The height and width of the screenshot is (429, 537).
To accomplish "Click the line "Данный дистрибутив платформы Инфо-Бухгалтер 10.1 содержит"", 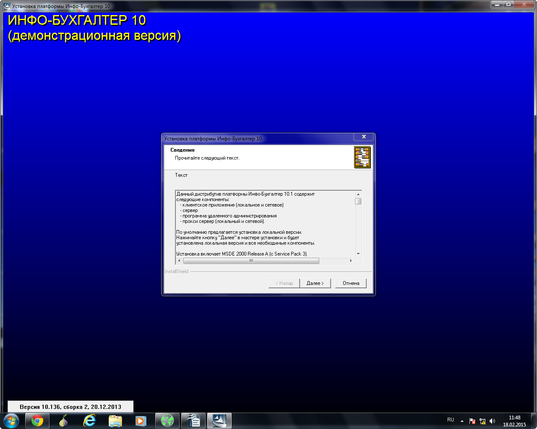I will click(x=245, y=194).
